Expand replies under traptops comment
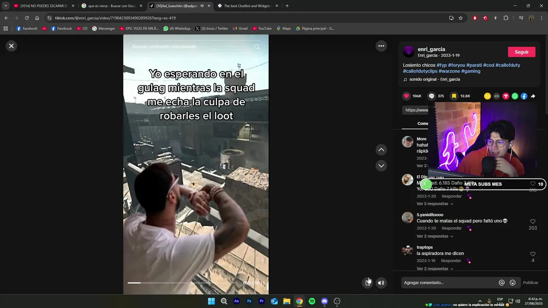Image resolution: width=548 pixels, height=308 pixels. click(435, 269)
